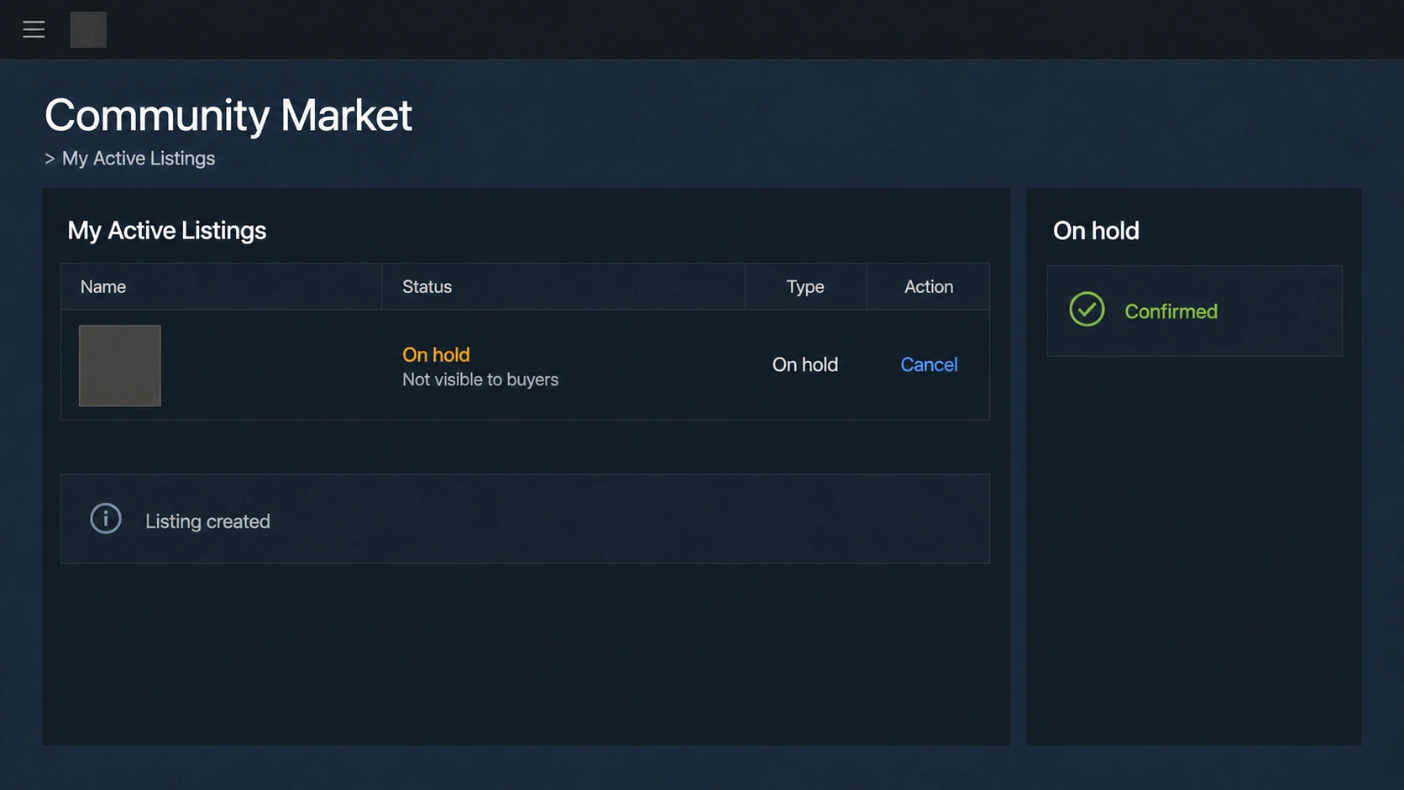Click the info icon beside Listing created
Image resolution: width=1404 pixels, height=790 pixels.
(106, 519)
